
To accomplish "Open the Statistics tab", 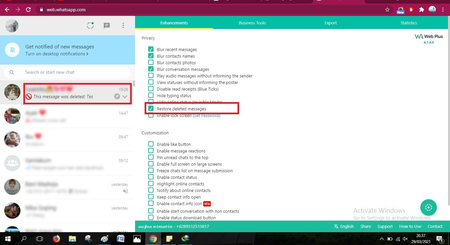I will click(x=408, y=23).
